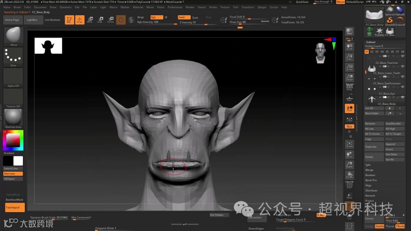
Task: Expand the Split section
Action: click(368, 165)
